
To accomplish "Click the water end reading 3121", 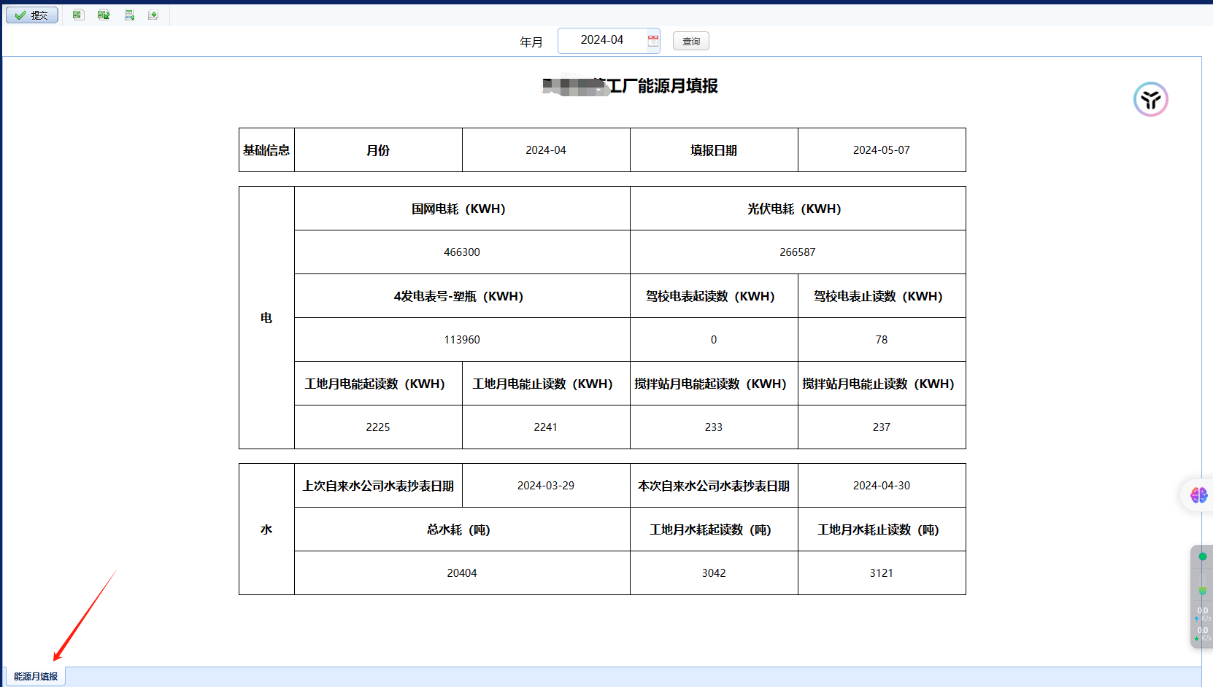I will [882, 573].
